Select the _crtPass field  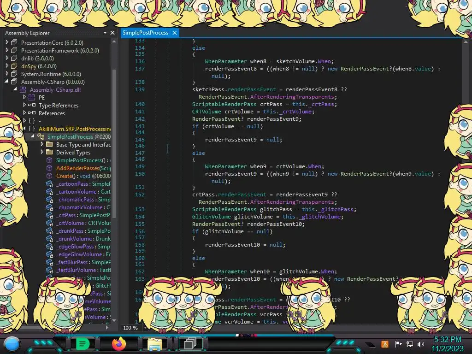point(83,215)
